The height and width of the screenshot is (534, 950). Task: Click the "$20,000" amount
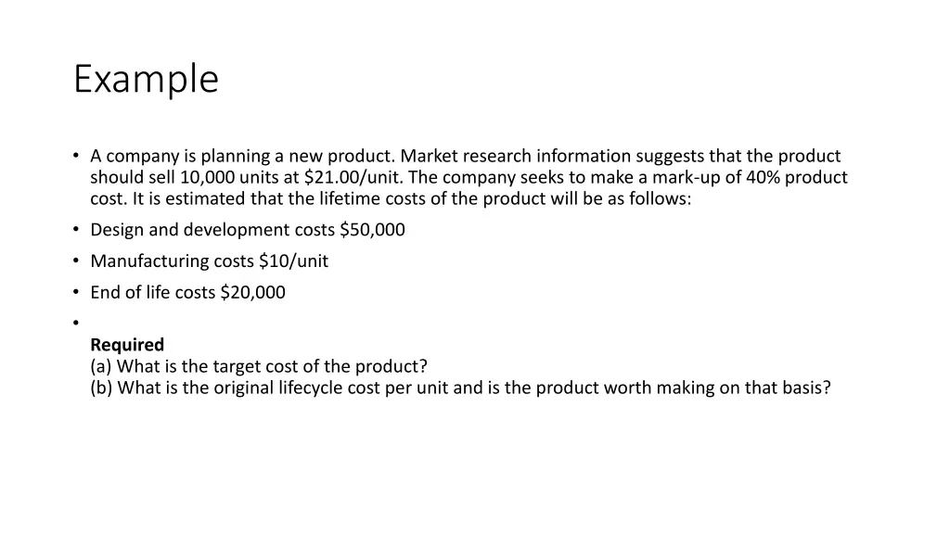[x=252, y=293]
